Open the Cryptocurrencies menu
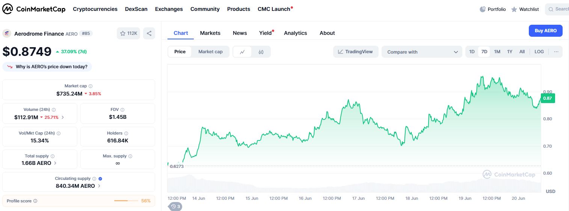 [x=95, y=9]
